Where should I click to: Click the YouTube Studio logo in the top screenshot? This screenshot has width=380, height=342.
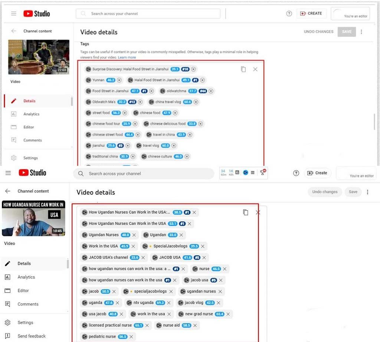pos(37,14)
